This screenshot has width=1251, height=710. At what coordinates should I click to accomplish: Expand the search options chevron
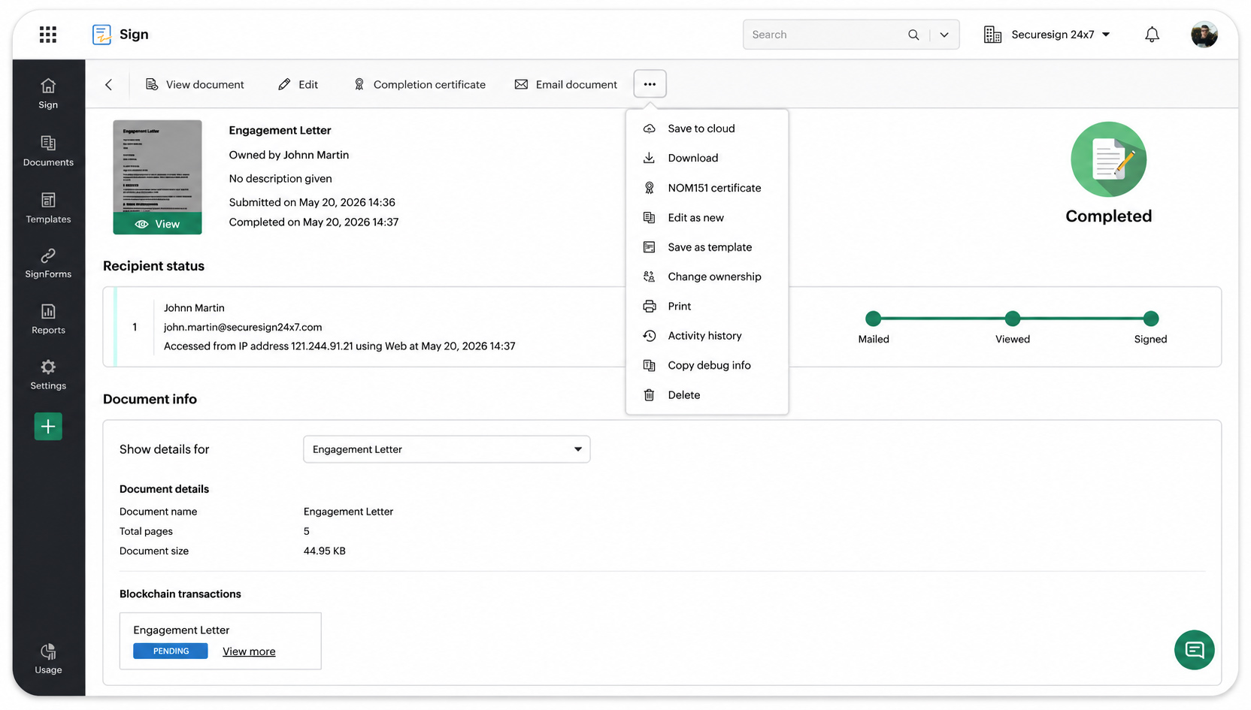[944, 35]
